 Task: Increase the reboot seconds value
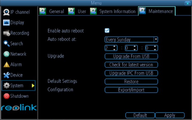pyautogui.click(x=155, y=47)
